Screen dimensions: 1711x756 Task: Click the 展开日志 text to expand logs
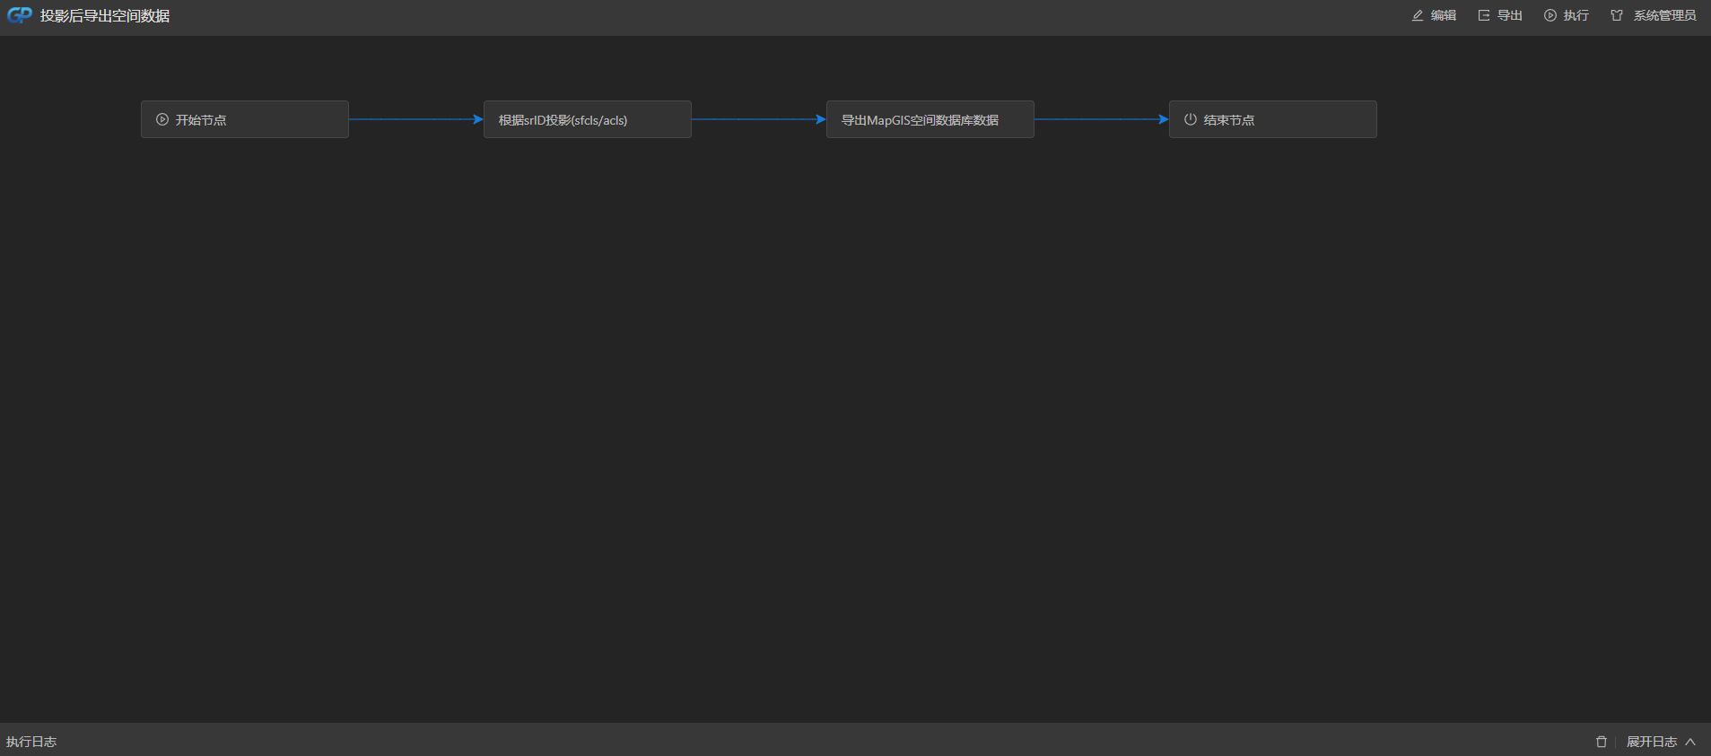tap(1651, 742)
